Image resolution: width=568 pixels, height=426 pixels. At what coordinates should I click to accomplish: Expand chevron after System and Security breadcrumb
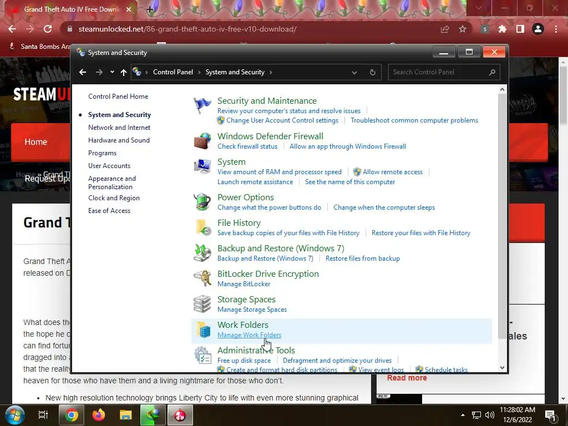pos(271,72)
